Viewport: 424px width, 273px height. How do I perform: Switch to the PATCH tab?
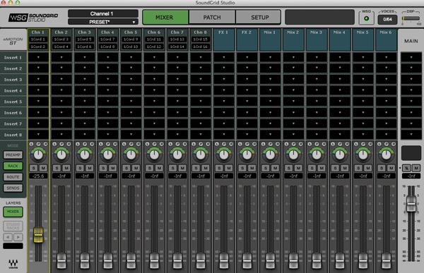coord(212,17)
